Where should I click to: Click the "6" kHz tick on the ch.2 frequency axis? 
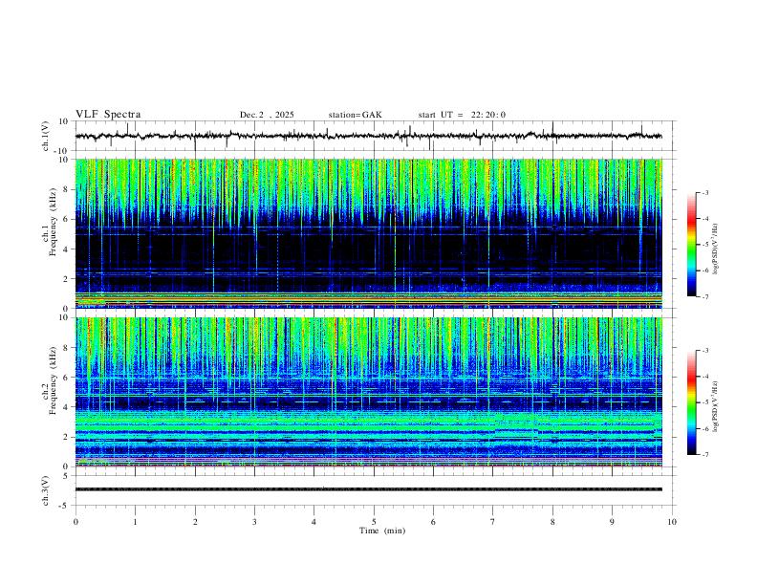coord(67,378)
